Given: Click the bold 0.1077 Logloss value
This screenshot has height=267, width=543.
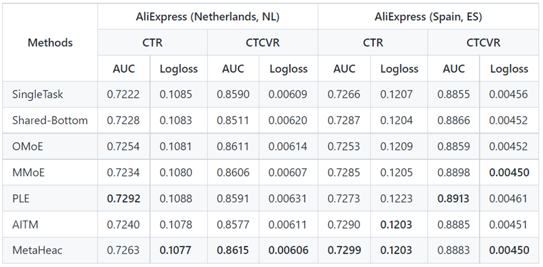Looking at the screenshot, I should (179, 250).
